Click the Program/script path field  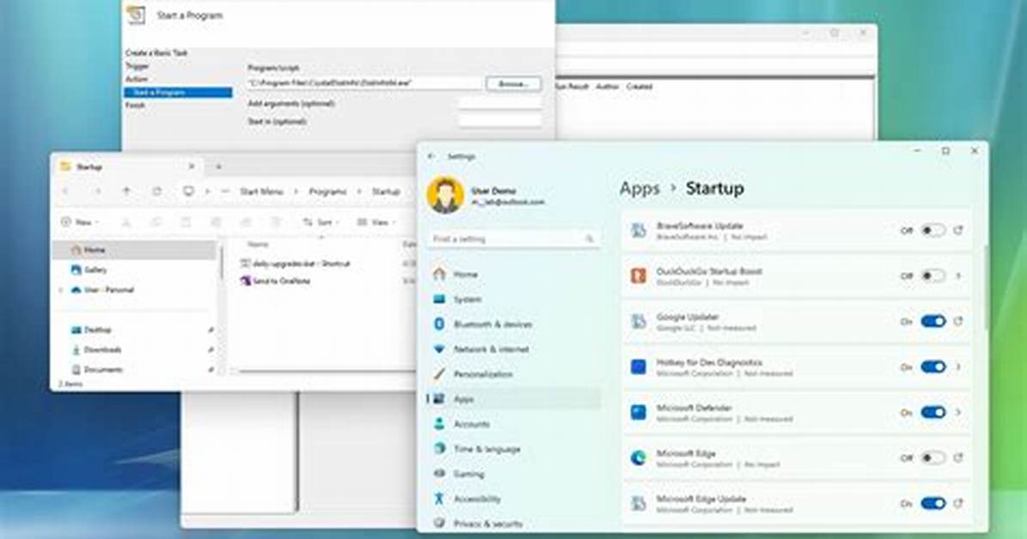(365, 84)
